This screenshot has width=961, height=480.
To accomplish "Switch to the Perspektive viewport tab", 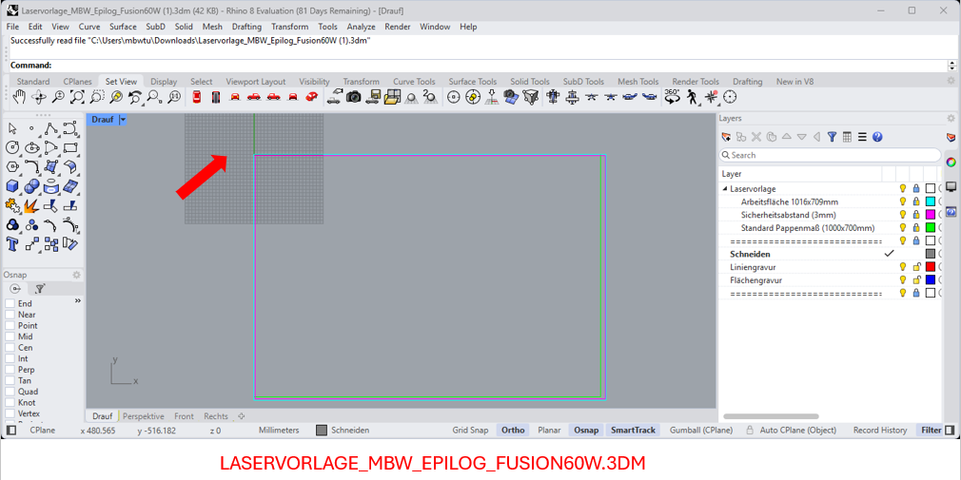I will pos(143,416).
